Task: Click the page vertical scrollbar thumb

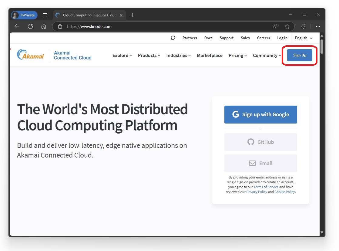Action: pos(322,46)
